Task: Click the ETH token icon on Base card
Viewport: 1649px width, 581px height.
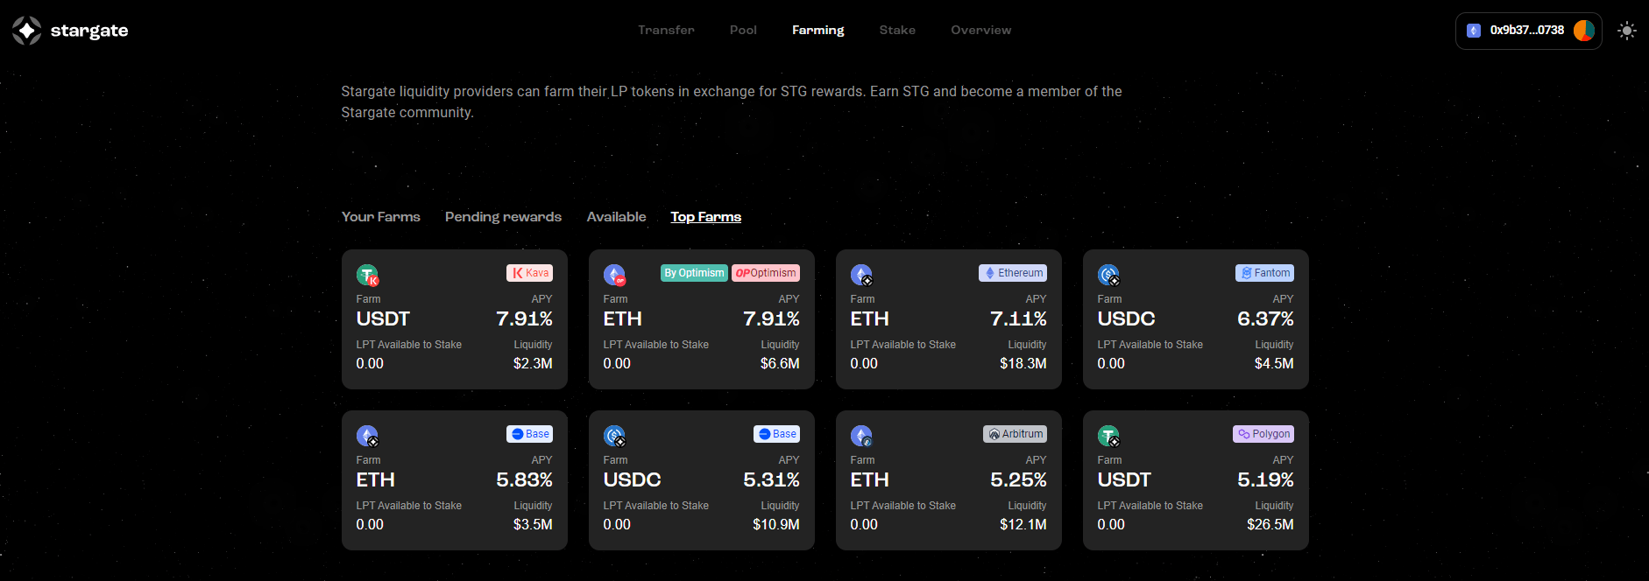Action: click(x=367, y=437)
